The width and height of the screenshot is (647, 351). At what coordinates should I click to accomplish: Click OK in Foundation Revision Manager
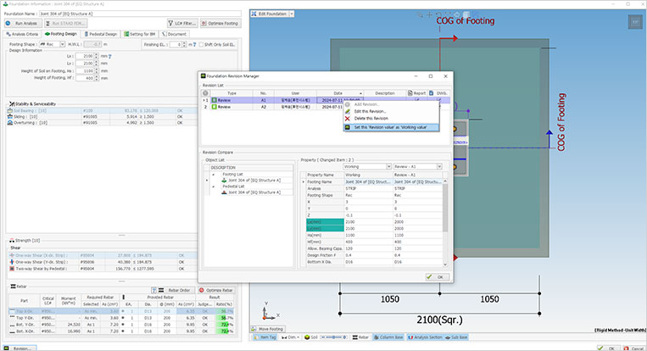pos(438,277)
